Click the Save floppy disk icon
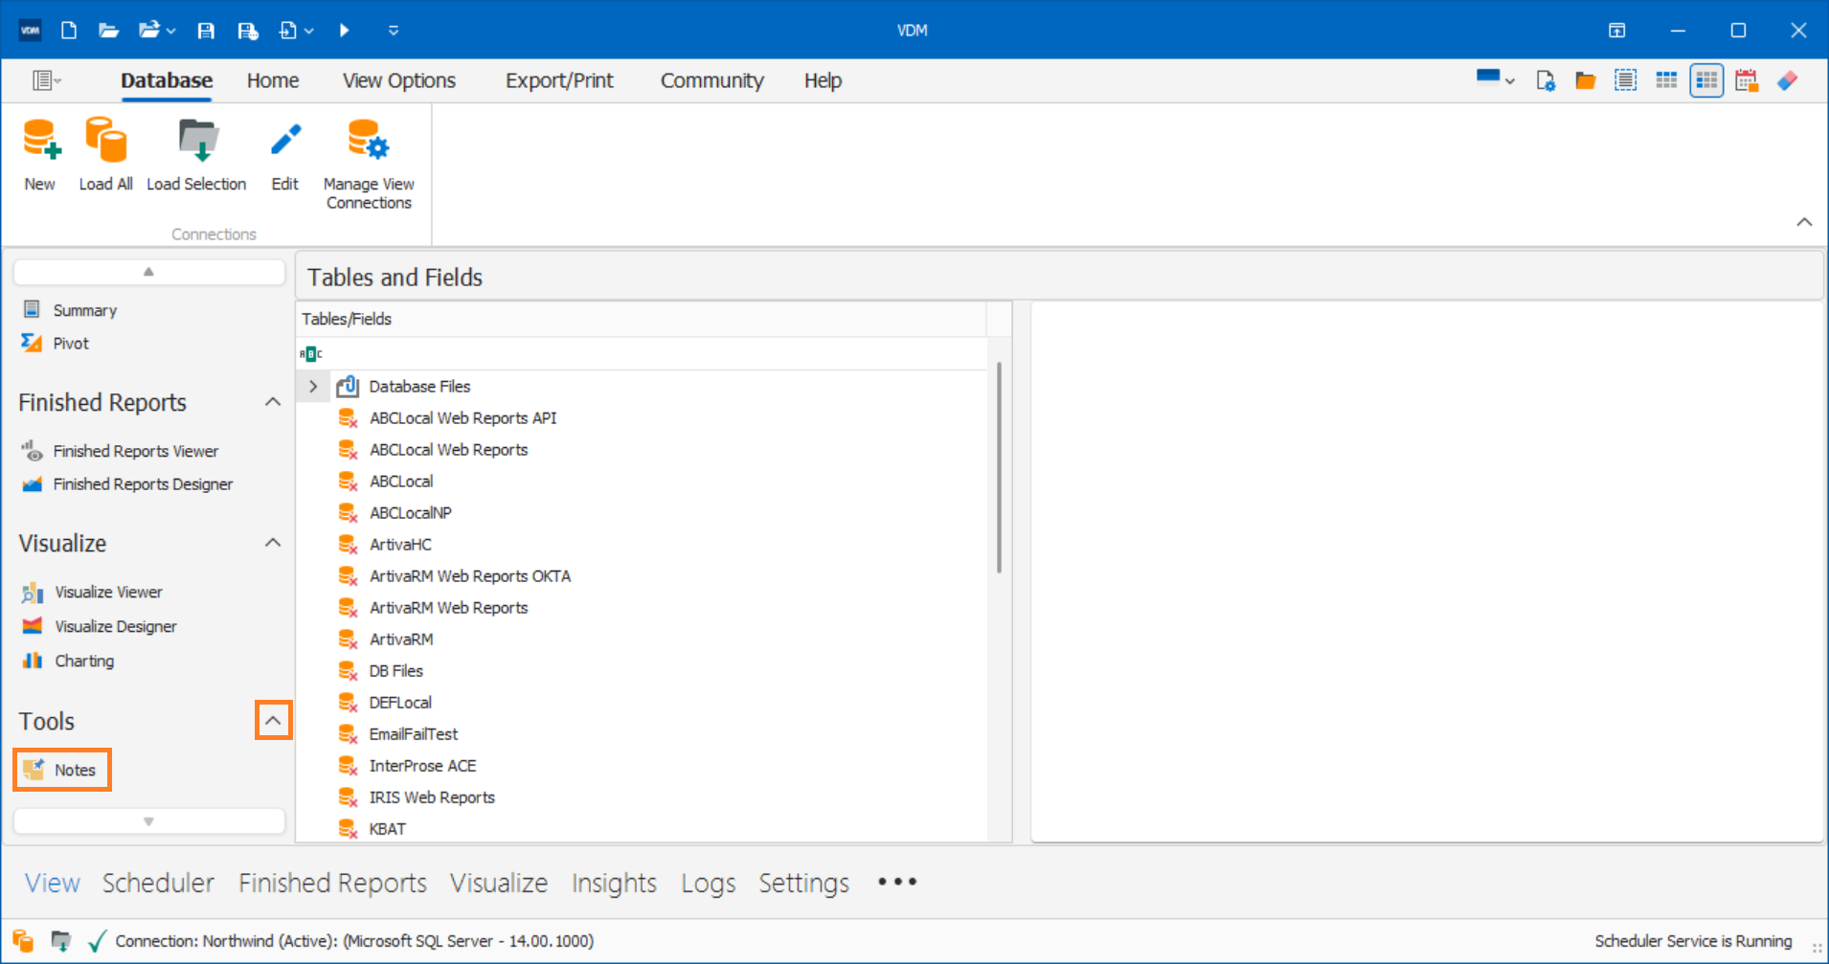Image resolution: width=1829 pixels, height=964 pixels. pos(206,31)
